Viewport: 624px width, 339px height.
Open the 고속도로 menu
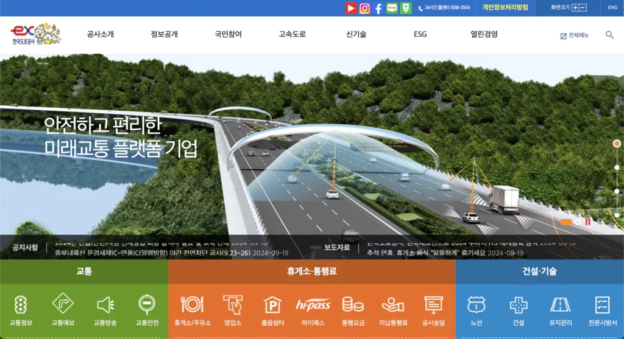[292, 35]
